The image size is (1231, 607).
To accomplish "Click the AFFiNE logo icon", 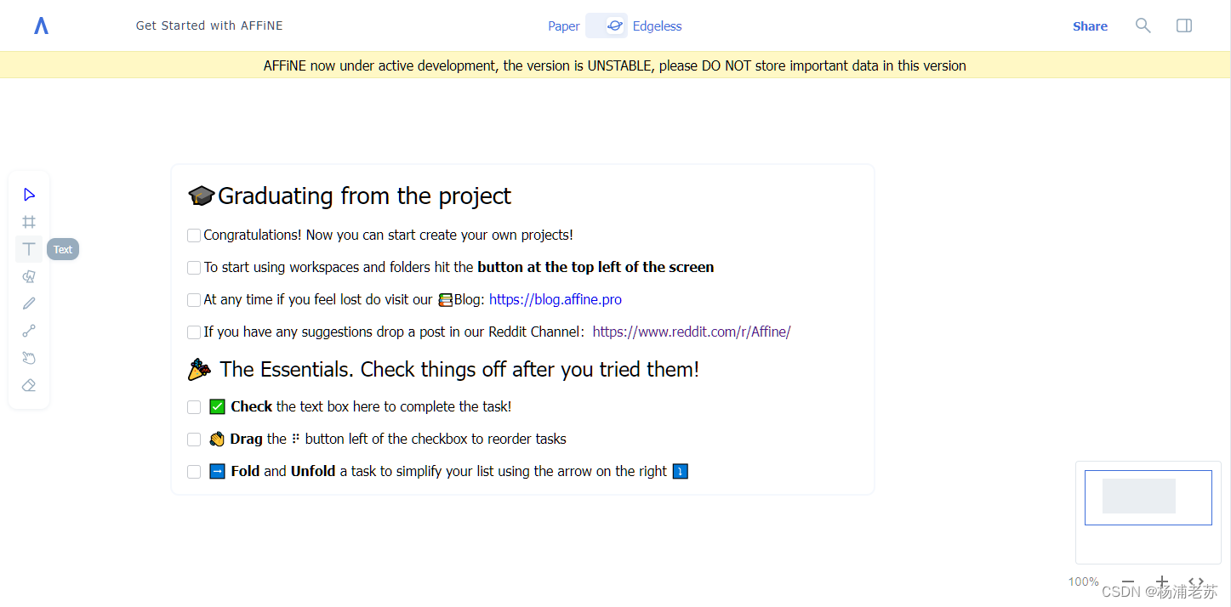I will (x=41, y=26).
